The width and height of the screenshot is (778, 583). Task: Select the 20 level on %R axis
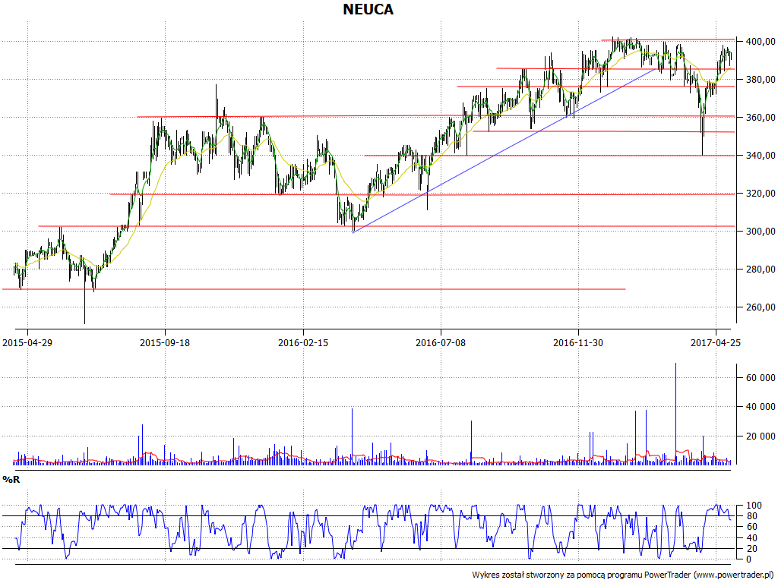point(751,549)
